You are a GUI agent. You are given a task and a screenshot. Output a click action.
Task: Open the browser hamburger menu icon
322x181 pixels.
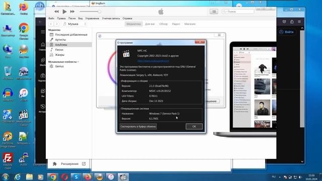(299, 22)
